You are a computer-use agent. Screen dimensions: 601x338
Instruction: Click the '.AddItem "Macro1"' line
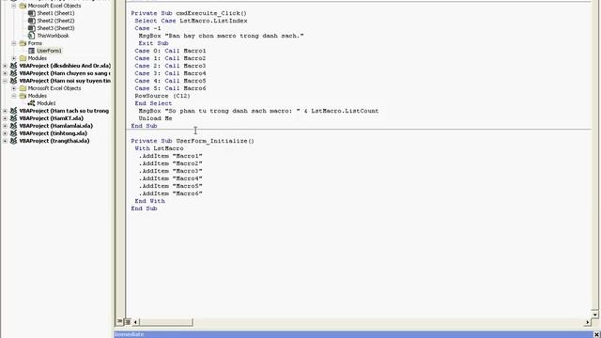(171, 156)
